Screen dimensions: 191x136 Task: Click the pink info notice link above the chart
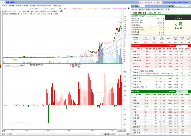point(120,9)
